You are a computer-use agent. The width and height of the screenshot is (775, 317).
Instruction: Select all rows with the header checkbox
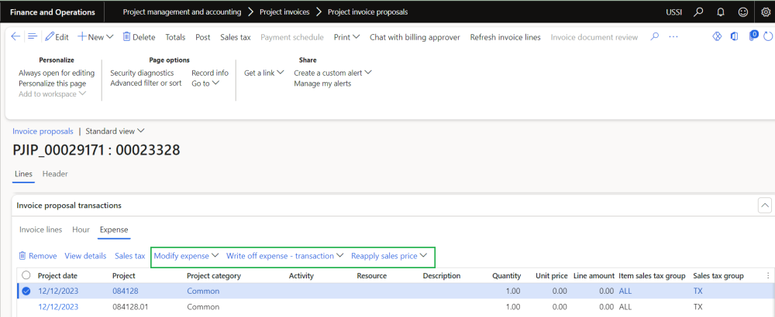[x=26, y=275]
